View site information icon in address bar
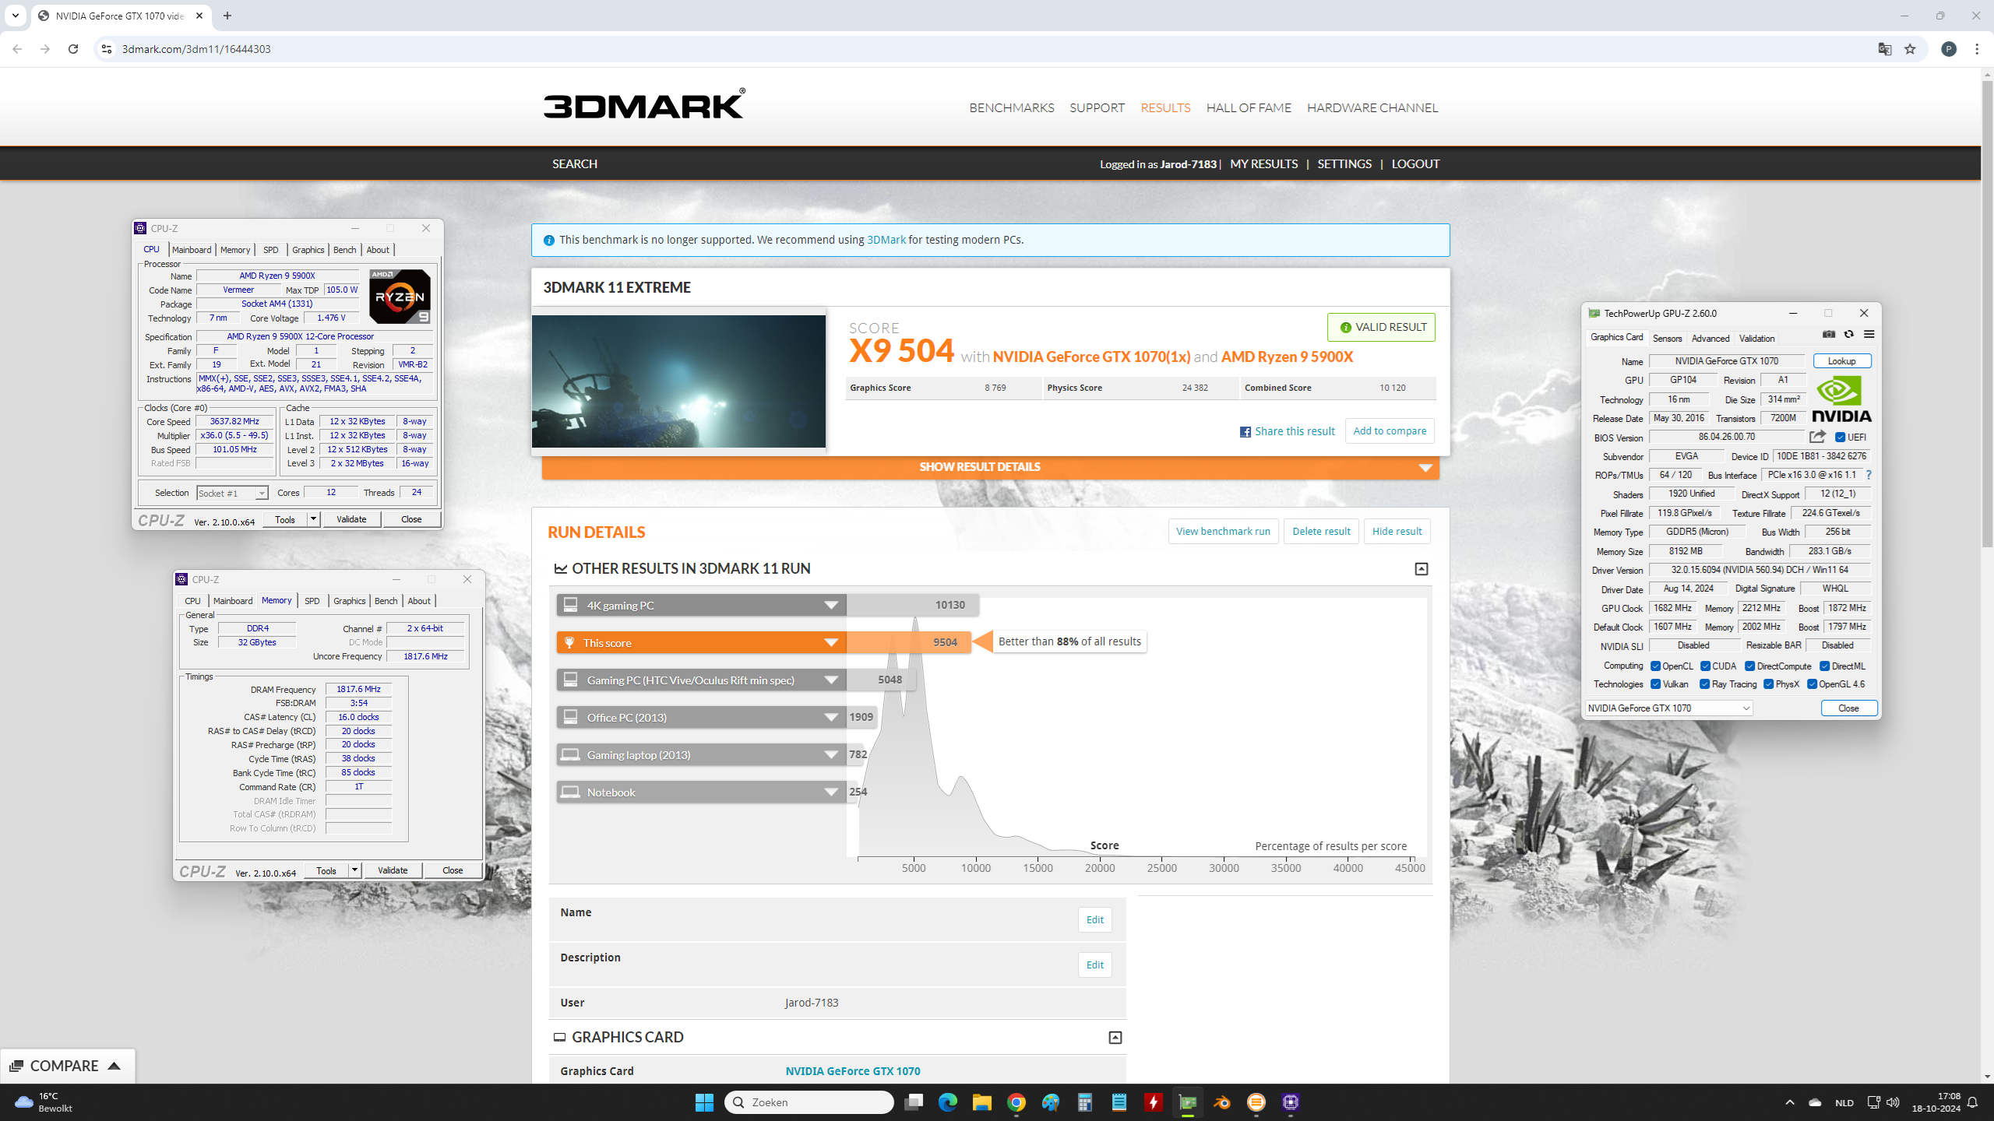1994x1121 pixels. pyautogui.click(x=107, y=49)
